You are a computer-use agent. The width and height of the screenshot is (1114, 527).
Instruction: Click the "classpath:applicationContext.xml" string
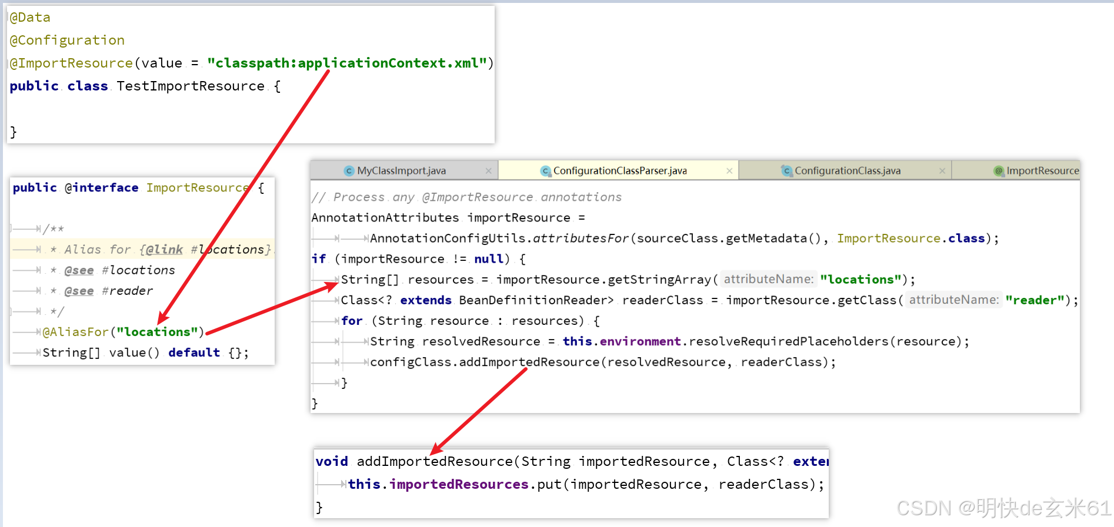(347, 63)
